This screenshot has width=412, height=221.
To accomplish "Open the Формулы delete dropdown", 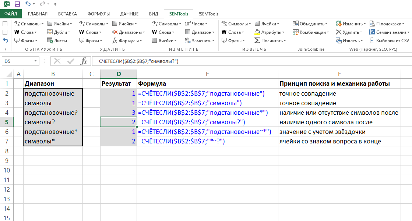I will point(127,41).
